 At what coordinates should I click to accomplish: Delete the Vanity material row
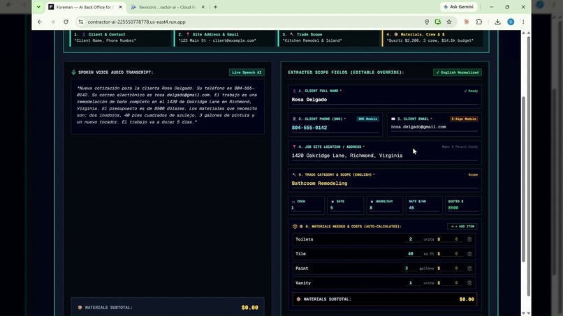469,283
